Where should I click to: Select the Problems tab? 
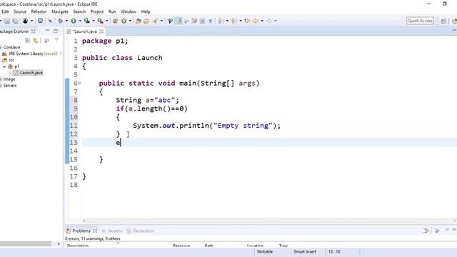tap(81, 231)
